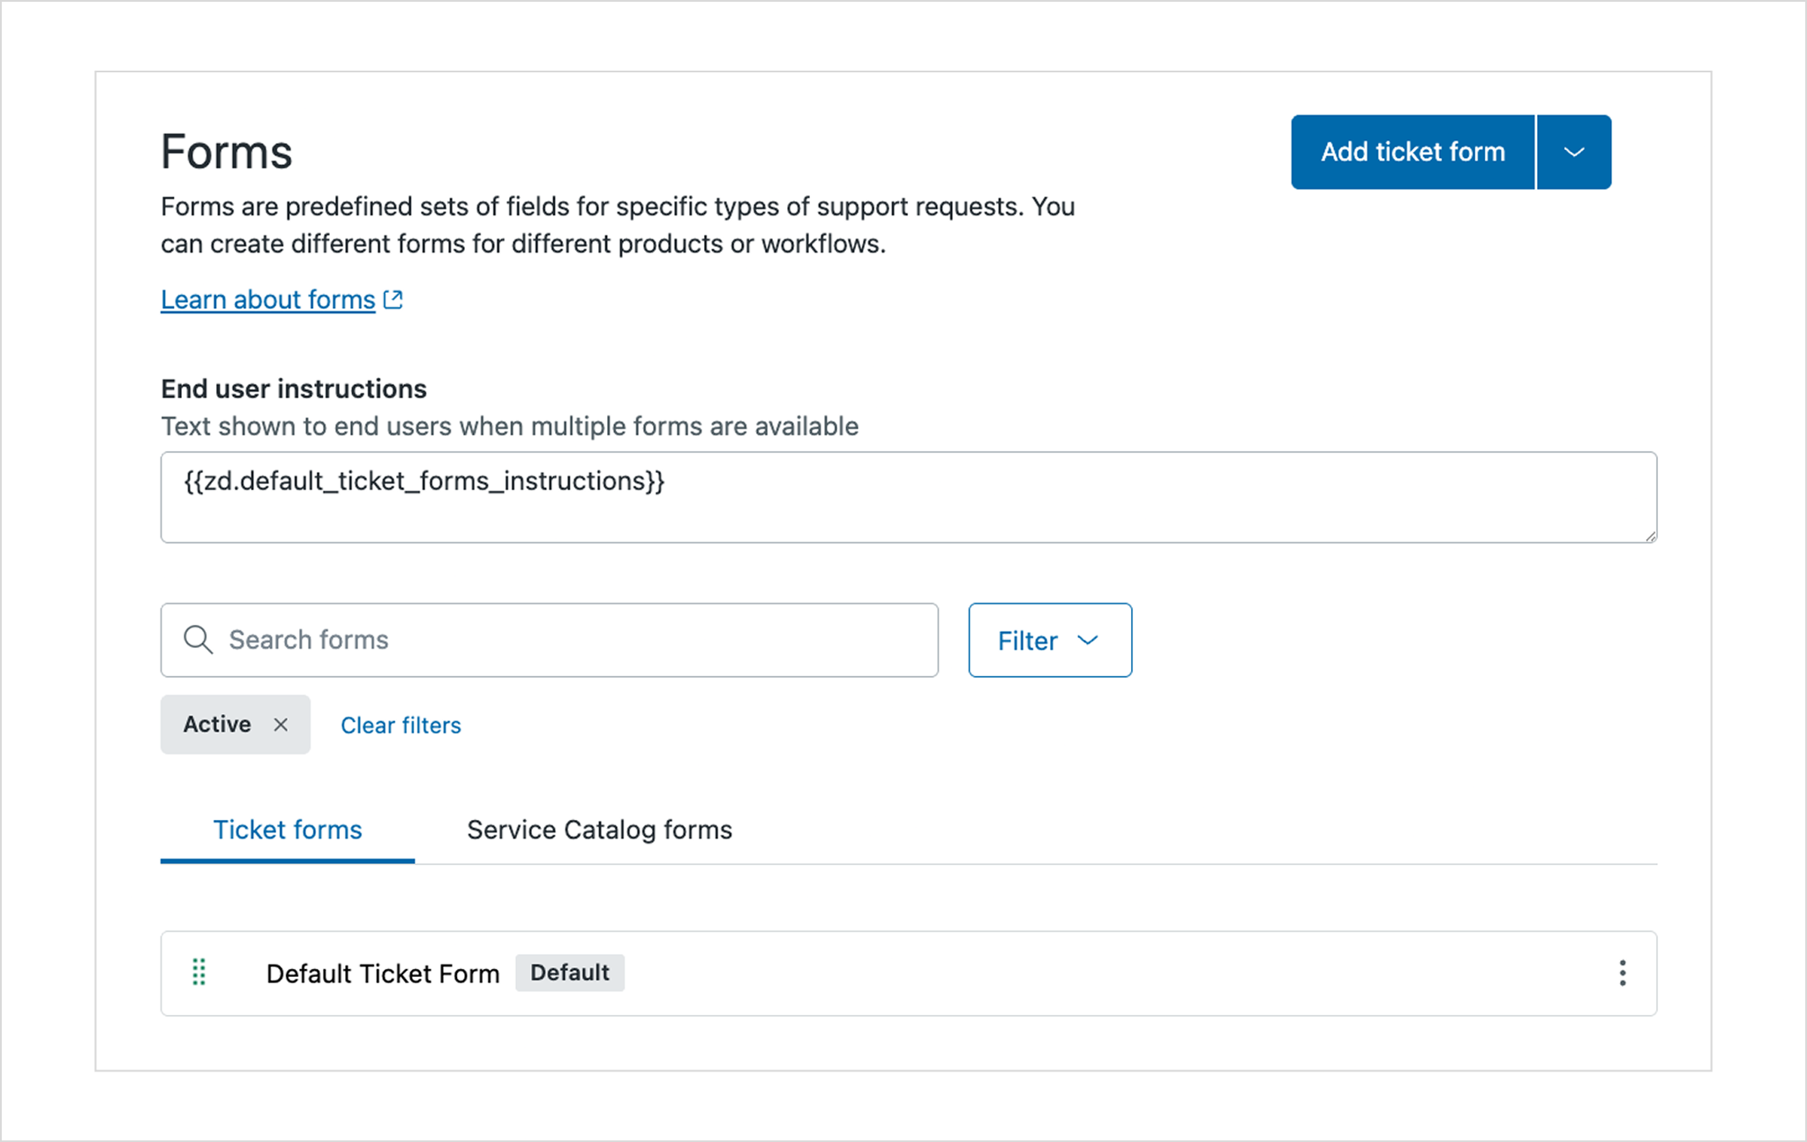Open the Filter dropdown
The height and width of the screenshot is (1142, 1807).
click(x=1049, y=641)
